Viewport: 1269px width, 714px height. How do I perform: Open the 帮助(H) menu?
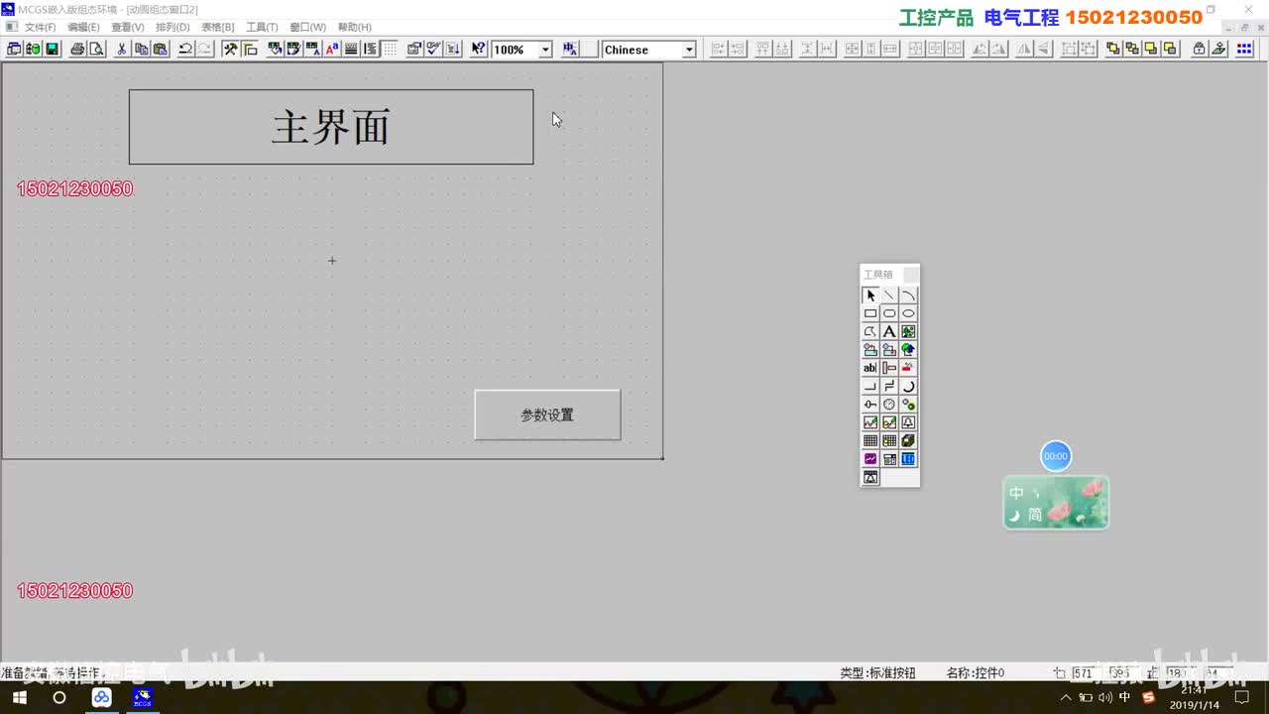354,27
